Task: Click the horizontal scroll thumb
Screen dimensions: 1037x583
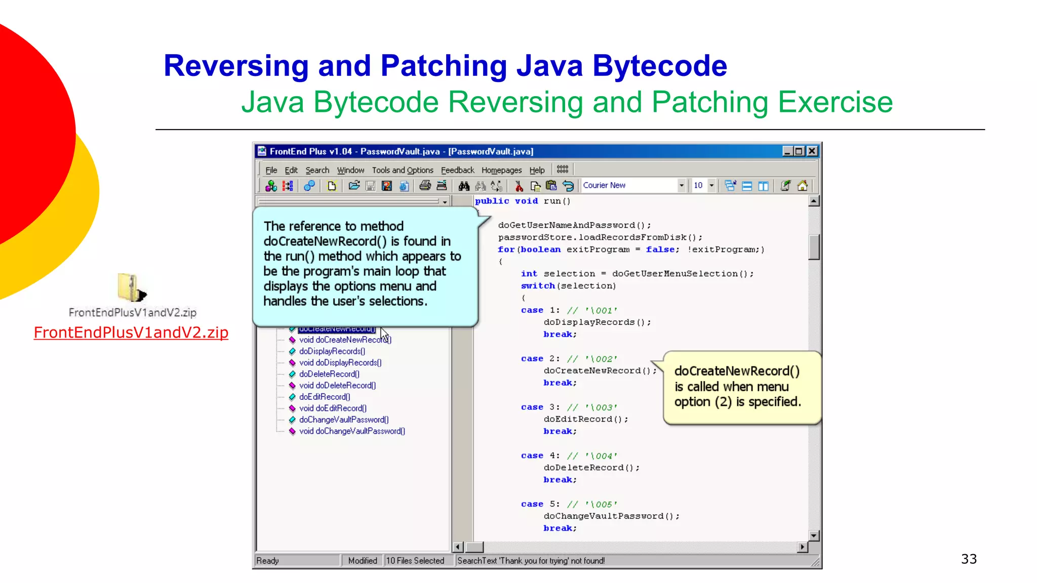Action: [474, 547]
